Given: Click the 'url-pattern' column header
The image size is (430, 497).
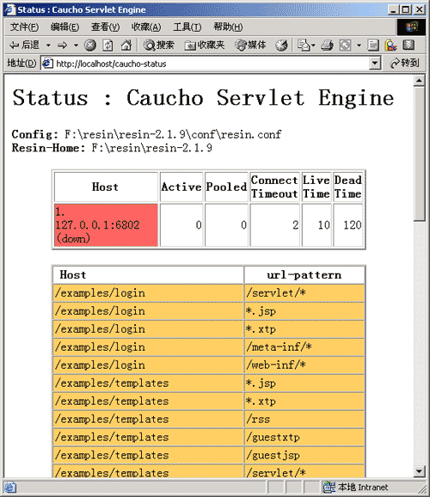Looking at the screenshot, I should pos(304,275).
